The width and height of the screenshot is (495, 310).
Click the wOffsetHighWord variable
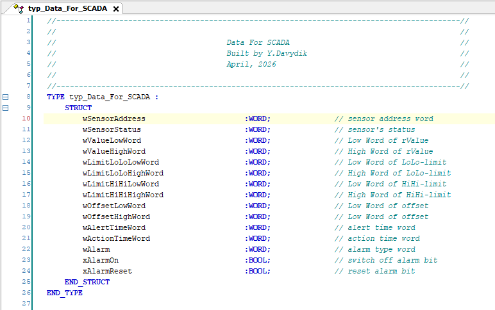tap(116, 216)
